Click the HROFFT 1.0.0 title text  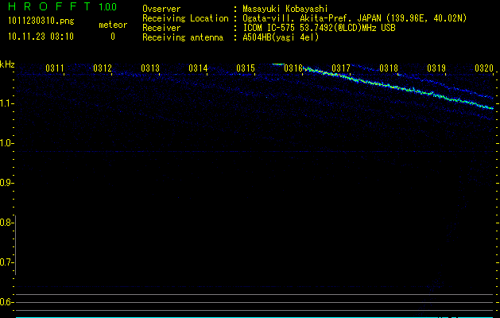pyautogui.click(x=62, y=6)
